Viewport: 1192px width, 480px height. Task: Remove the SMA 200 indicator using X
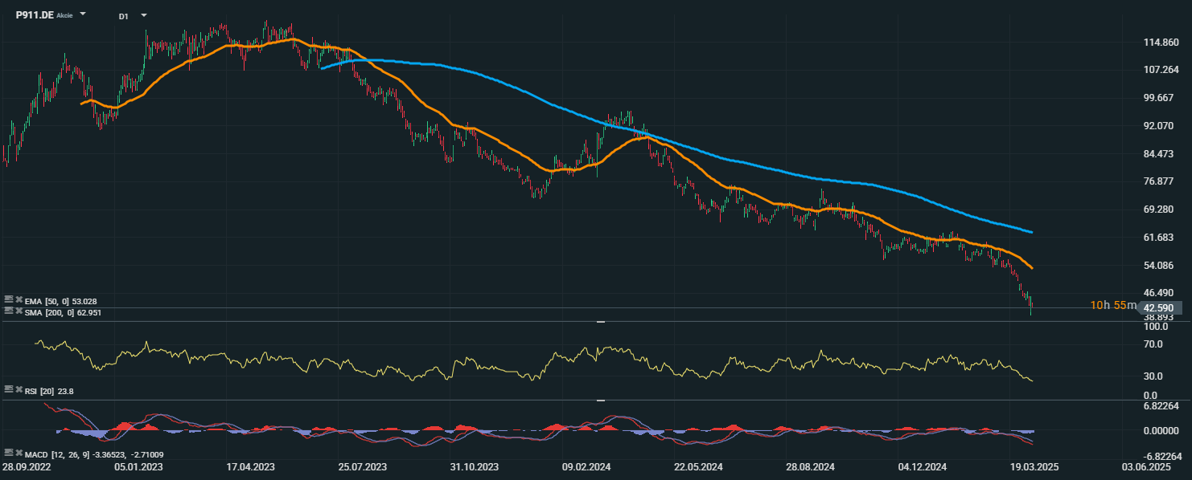click(x=18, y=311)
